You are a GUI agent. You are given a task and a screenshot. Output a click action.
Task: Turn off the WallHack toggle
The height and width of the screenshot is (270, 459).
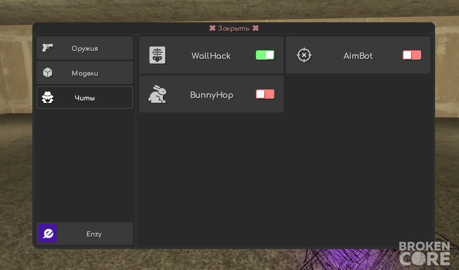(265, 55)
